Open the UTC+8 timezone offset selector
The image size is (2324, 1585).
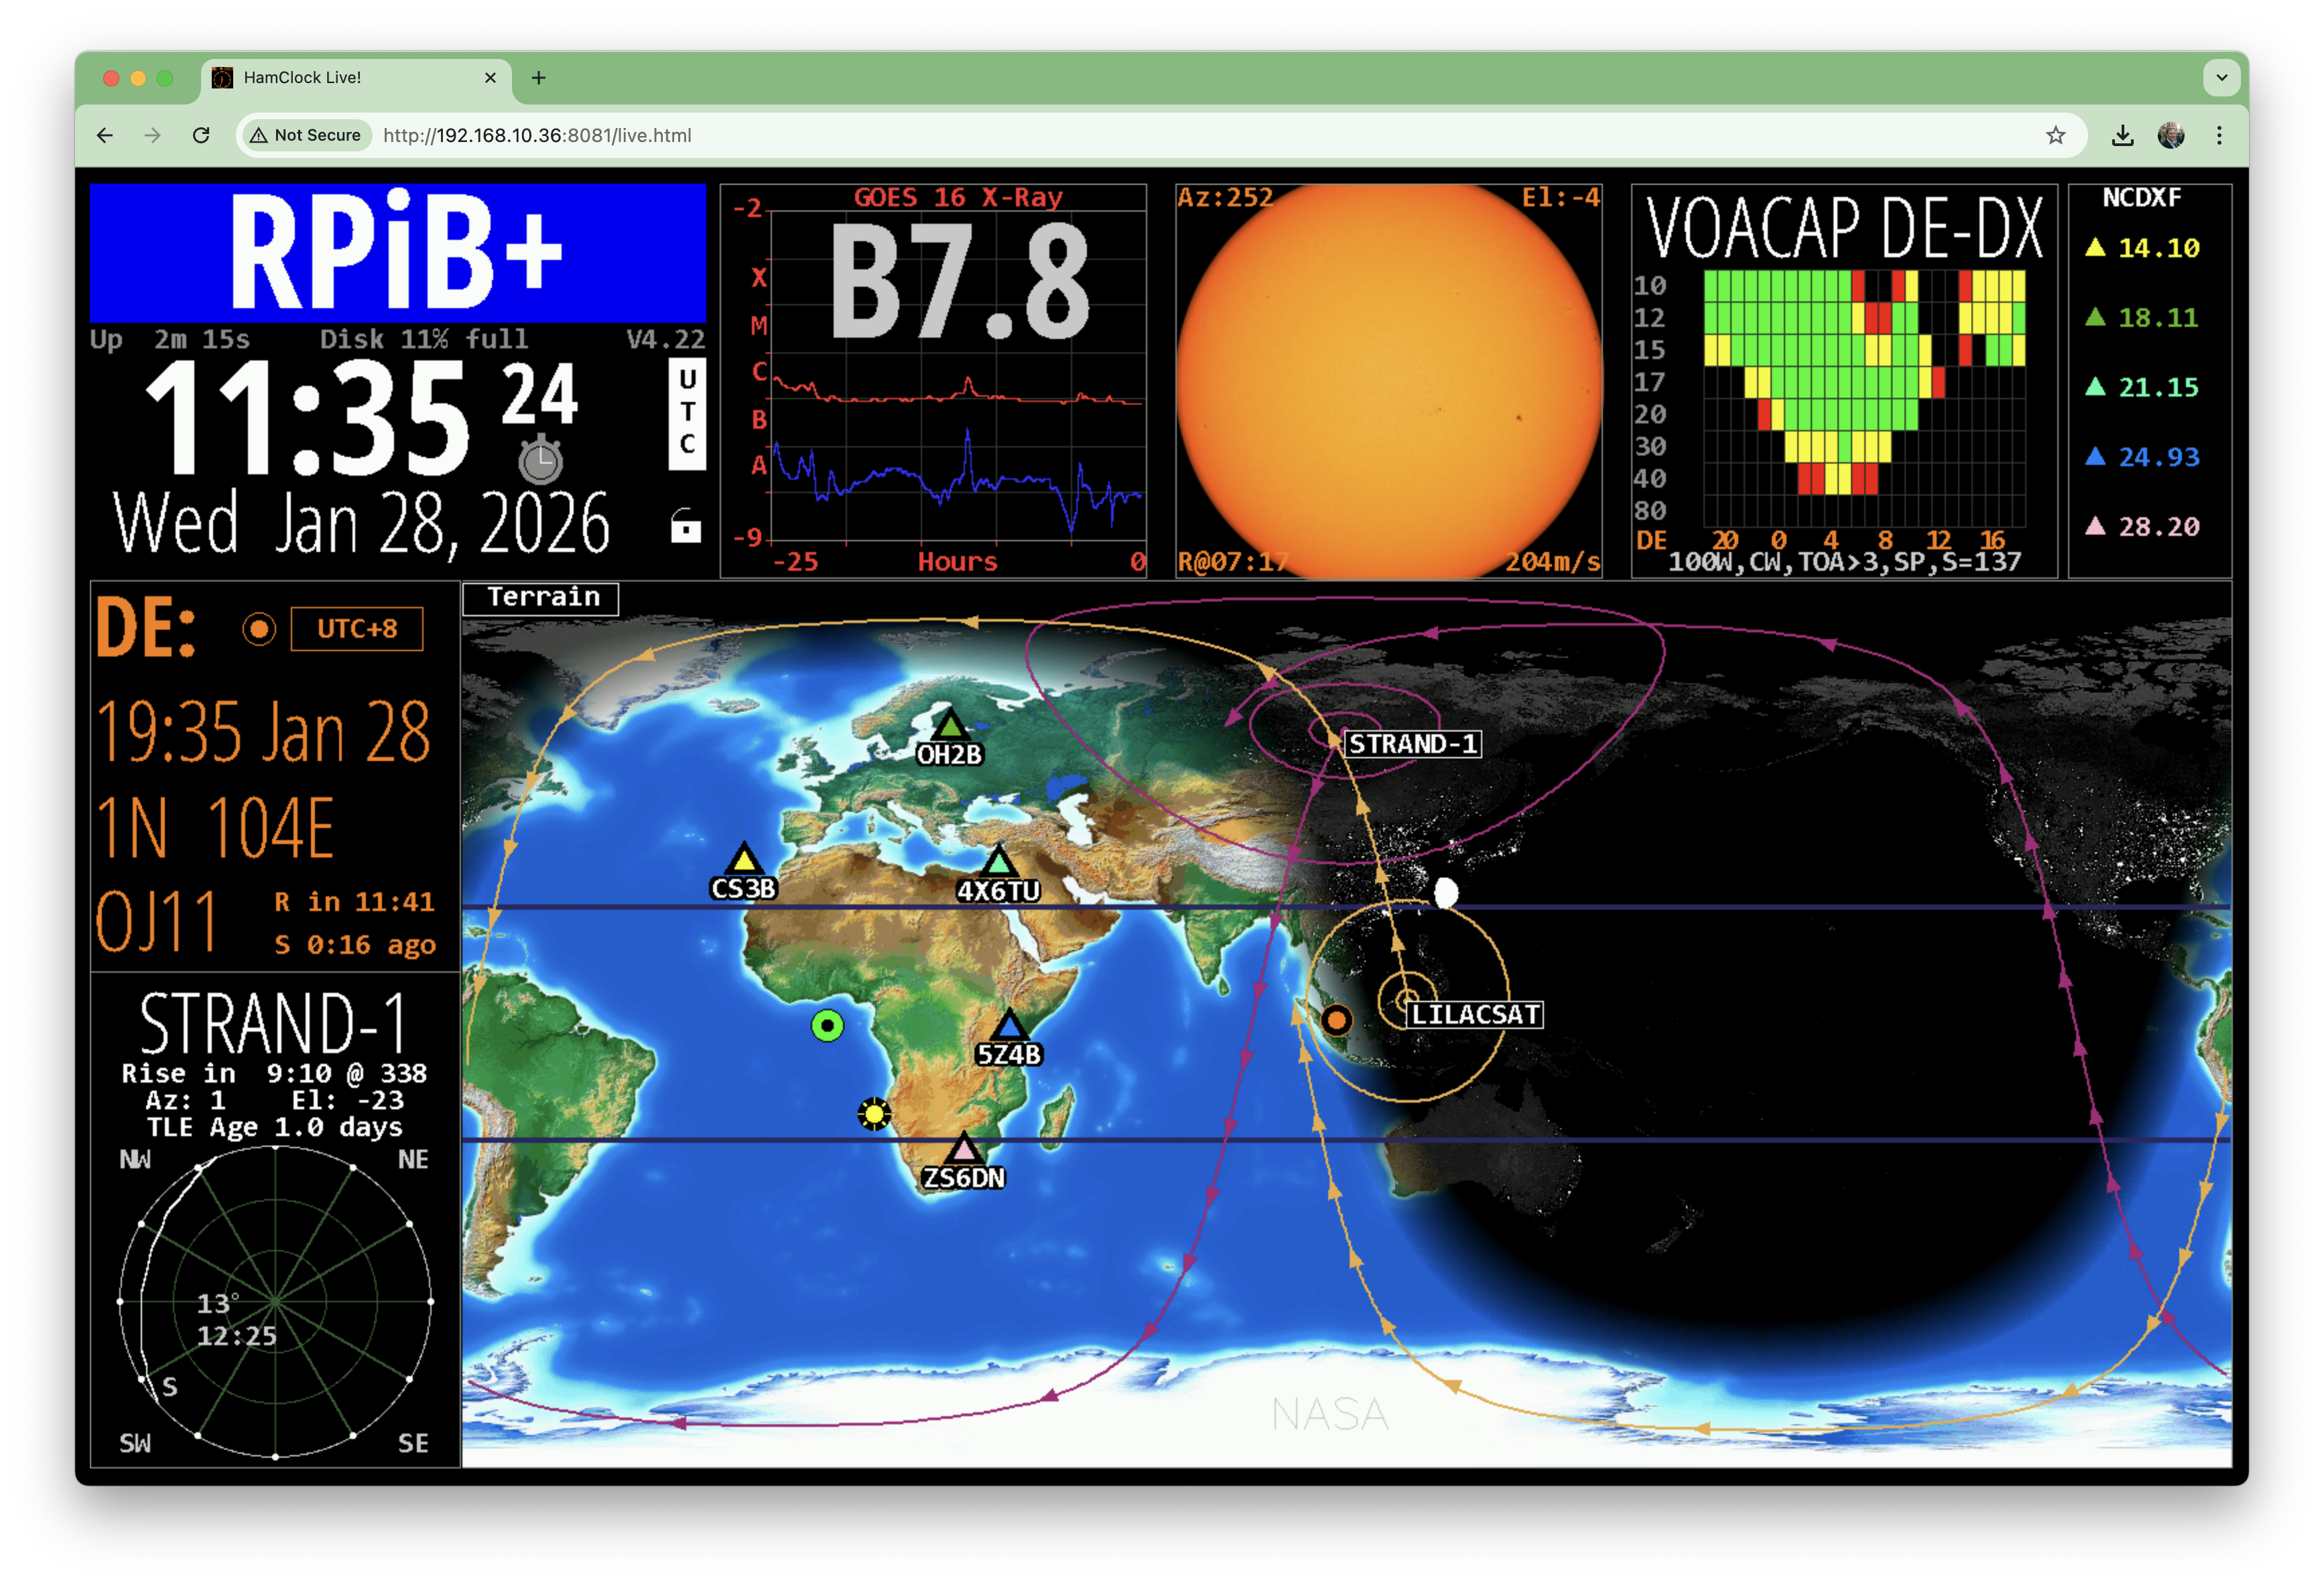click(357, 628)
